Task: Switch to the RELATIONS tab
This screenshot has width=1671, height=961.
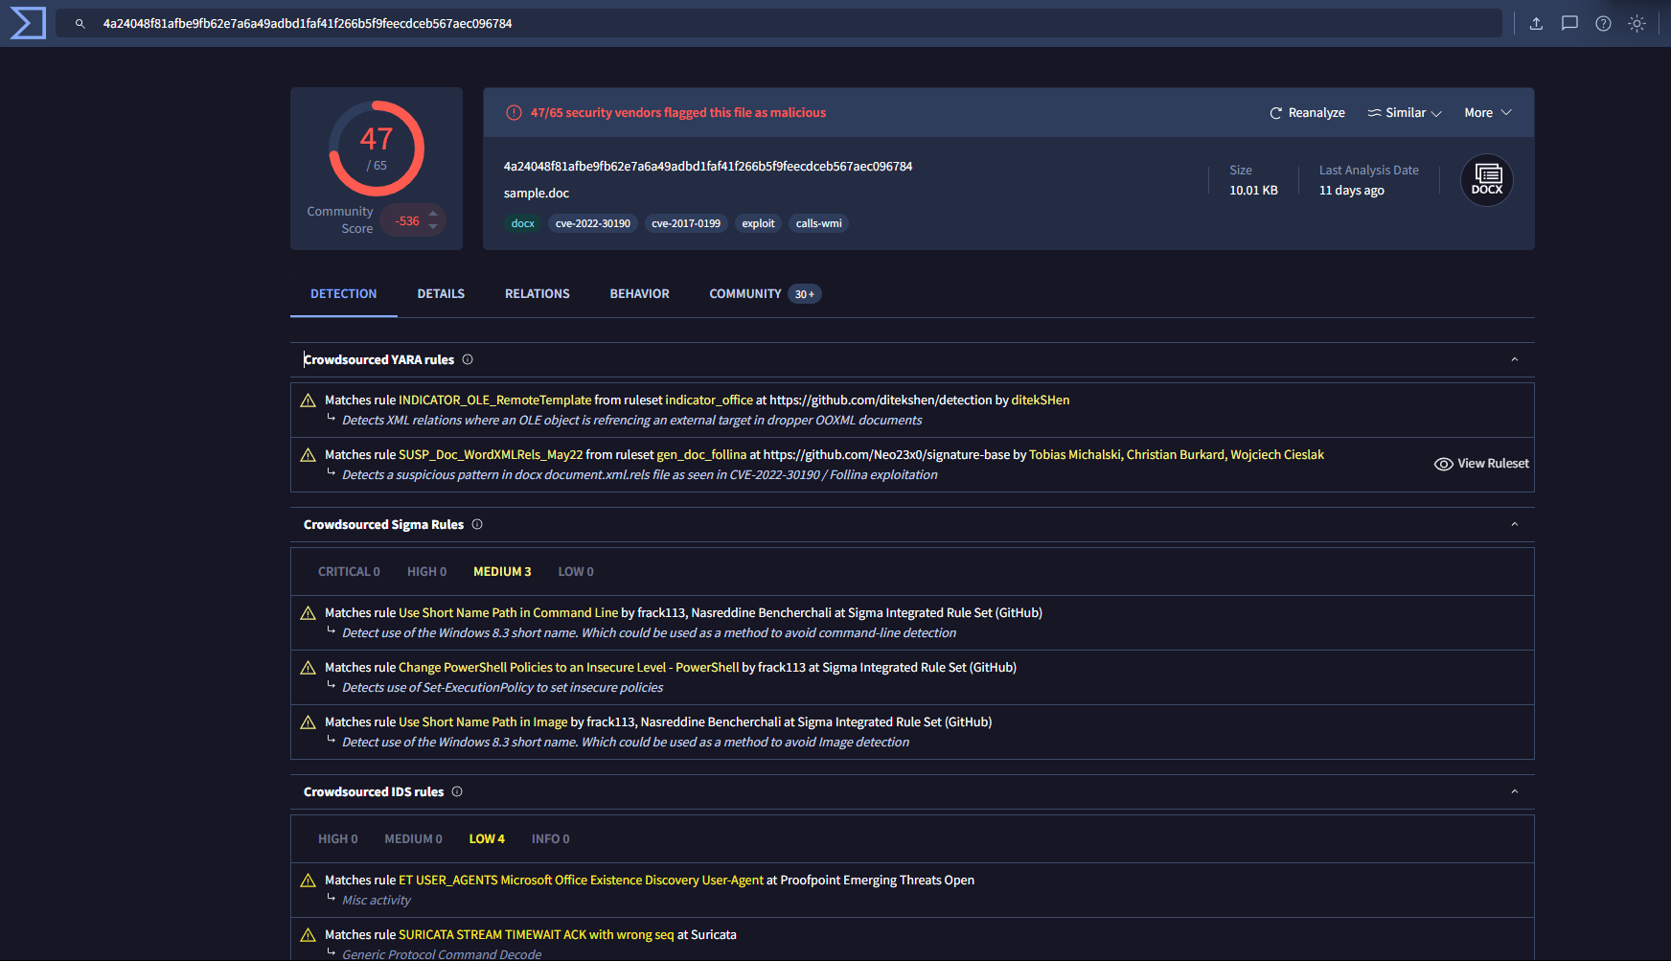Action: point(538,294)
